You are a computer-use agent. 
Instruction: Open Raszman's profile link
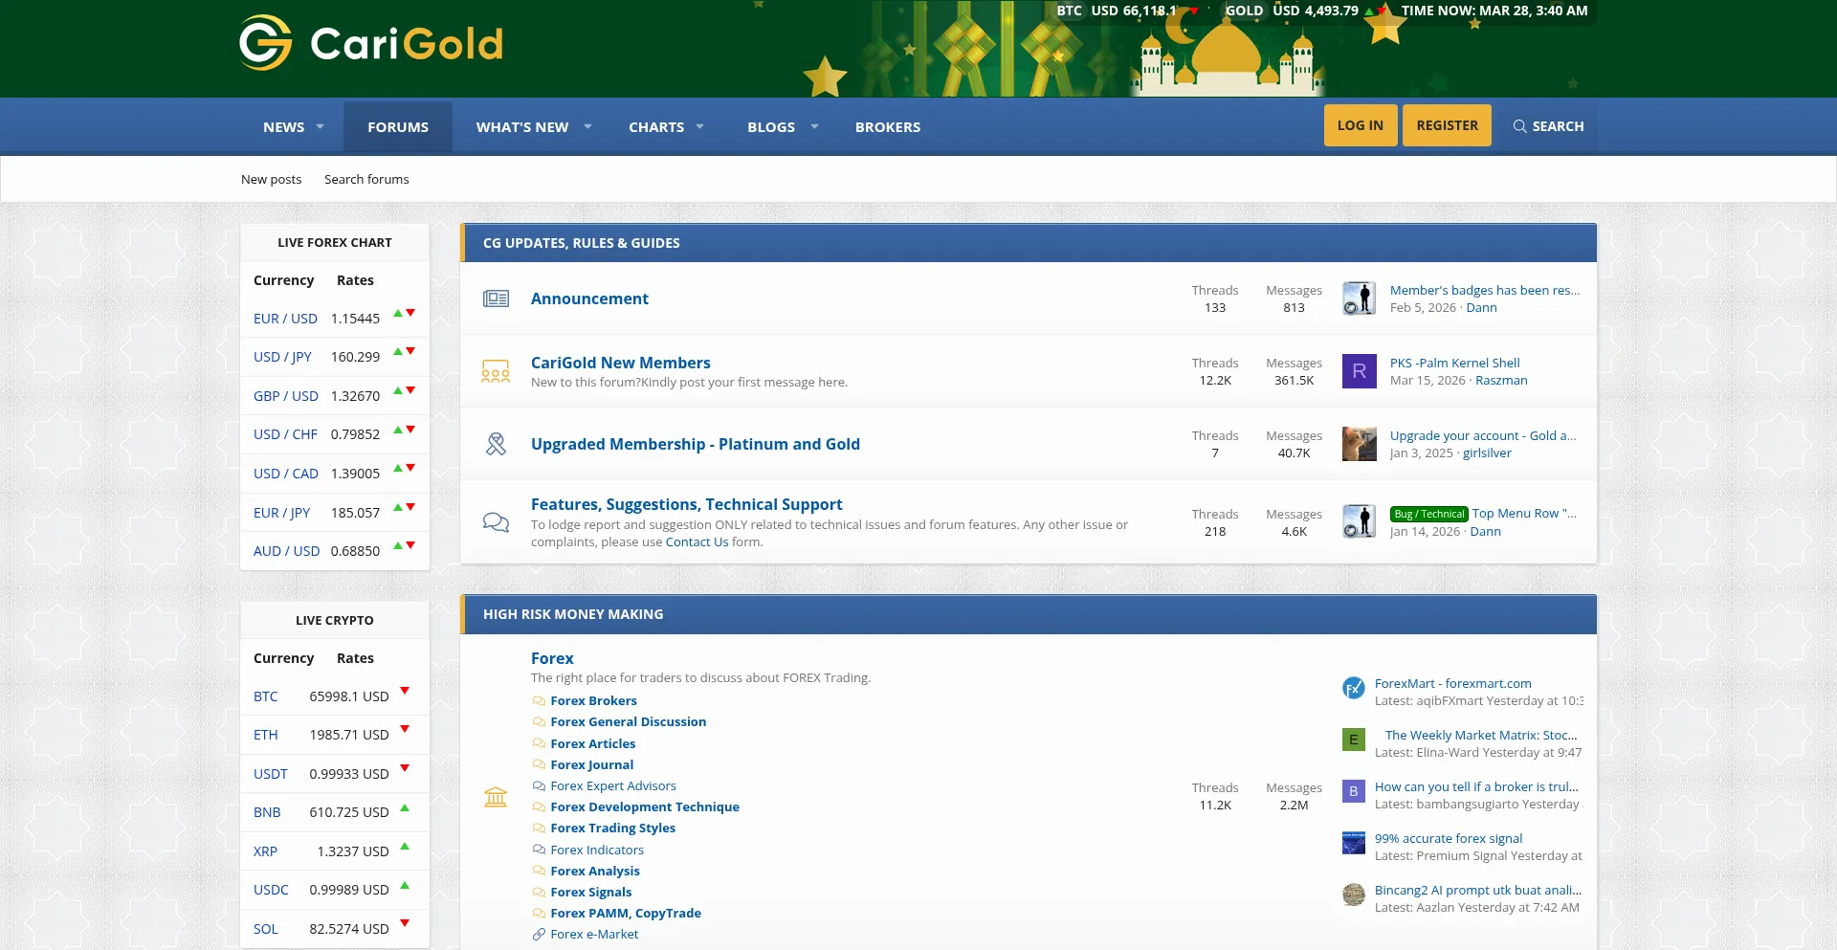1501,380
